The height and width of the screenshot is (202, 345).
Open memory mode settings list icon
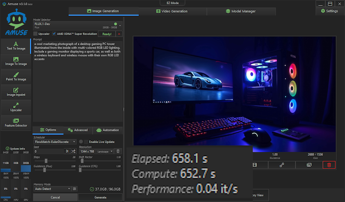[x=75, y=189]
